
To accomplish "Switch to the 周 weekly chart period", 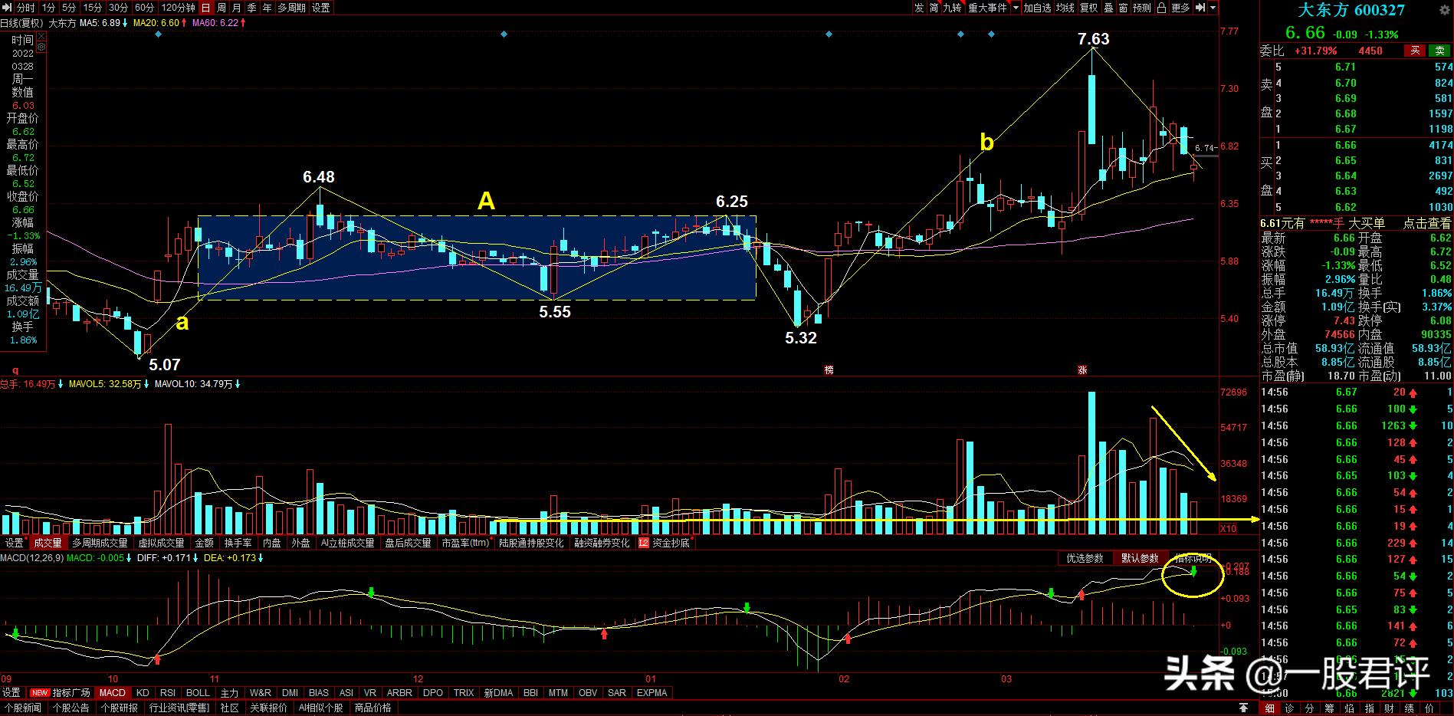I will [221, 8].
